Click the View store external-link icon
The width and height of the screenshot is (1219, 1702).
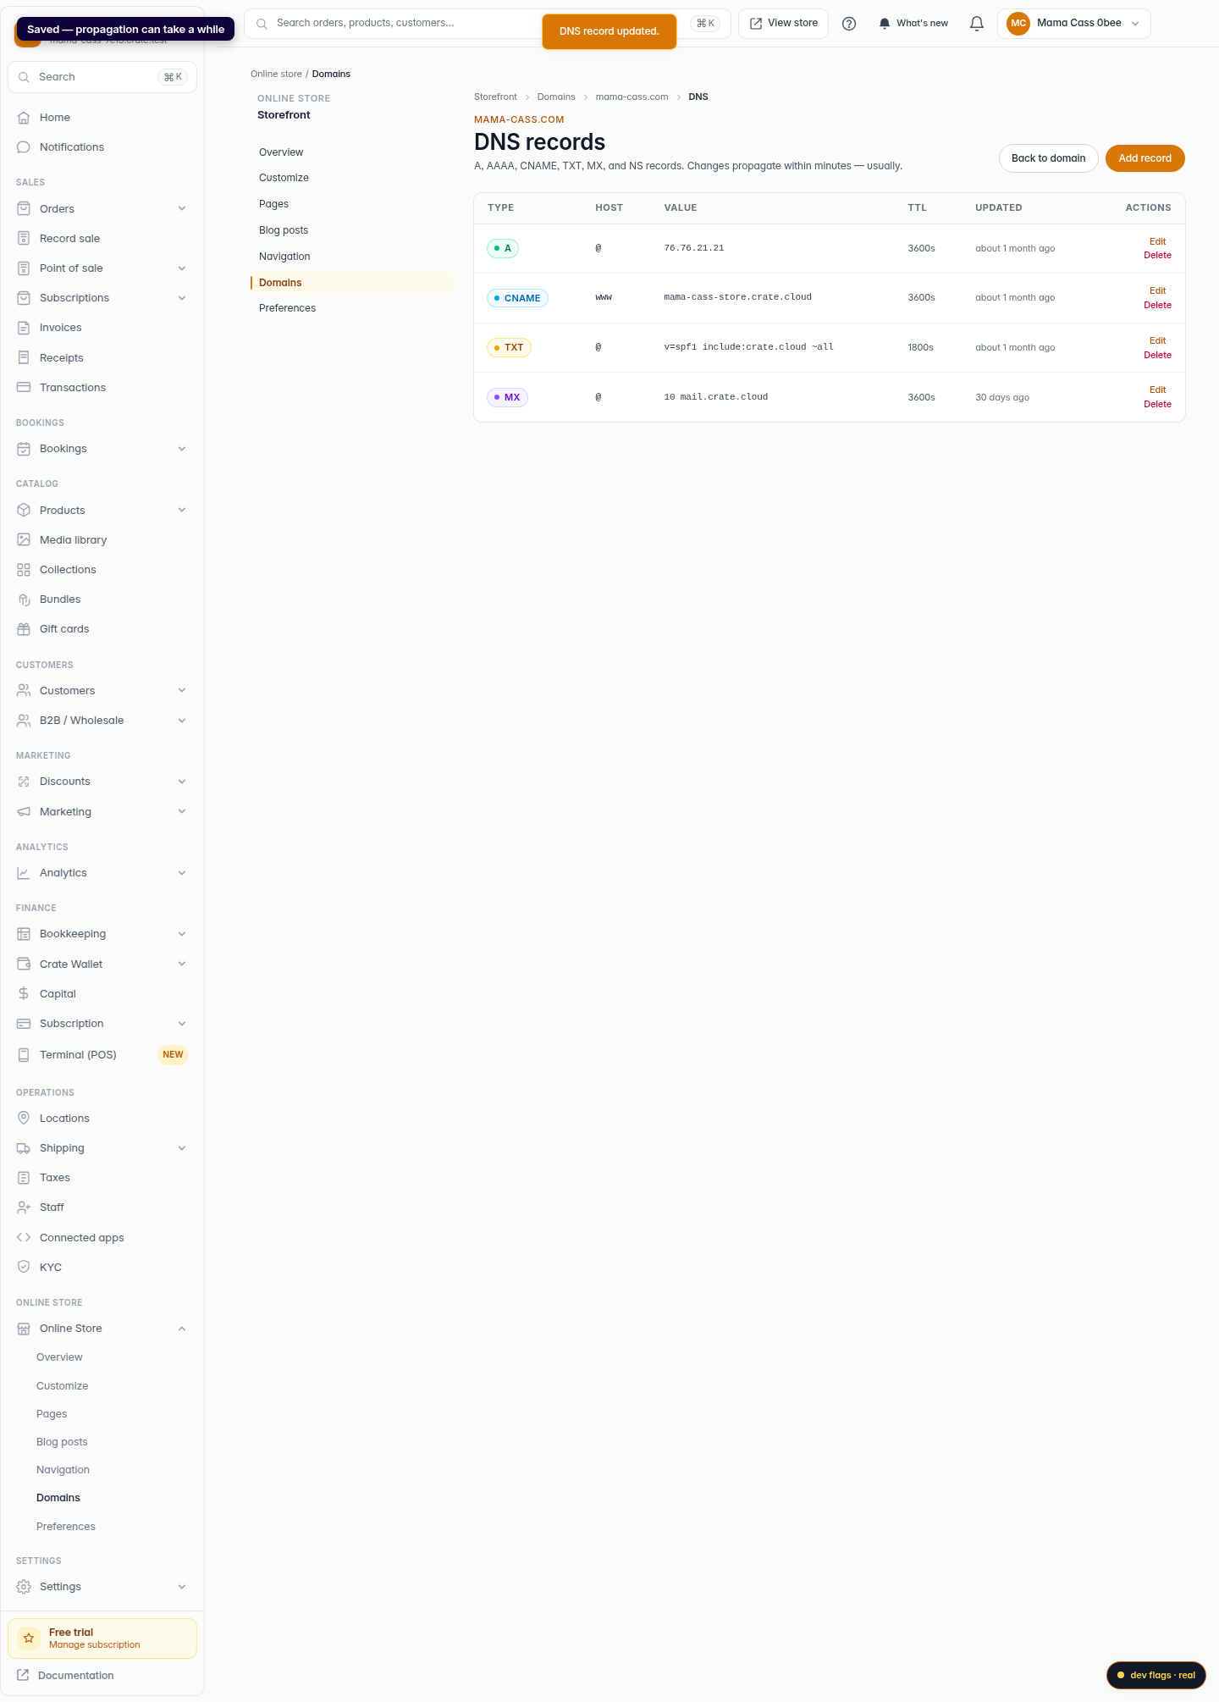[756, 24]
